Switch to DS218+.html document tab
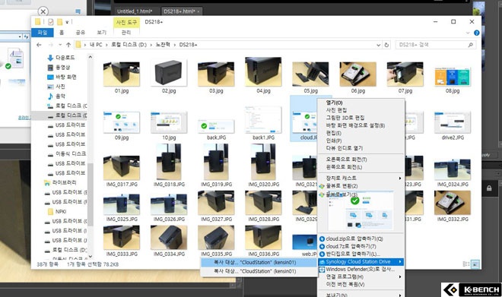 pyautogui.click(x=181, y=11)
